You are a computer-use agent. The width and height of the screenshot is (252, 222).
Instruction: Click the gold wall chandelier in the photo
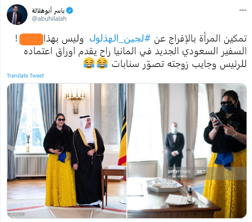(75, 100)
